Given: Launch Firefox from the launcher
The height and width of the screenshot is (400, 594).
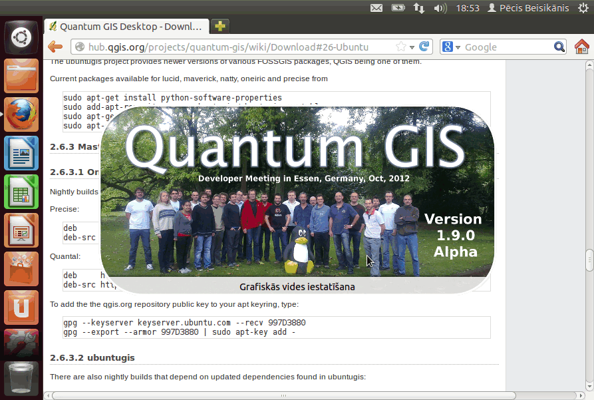Looking at the screenshot, I should pyautogui.click(x=21, y=114).
